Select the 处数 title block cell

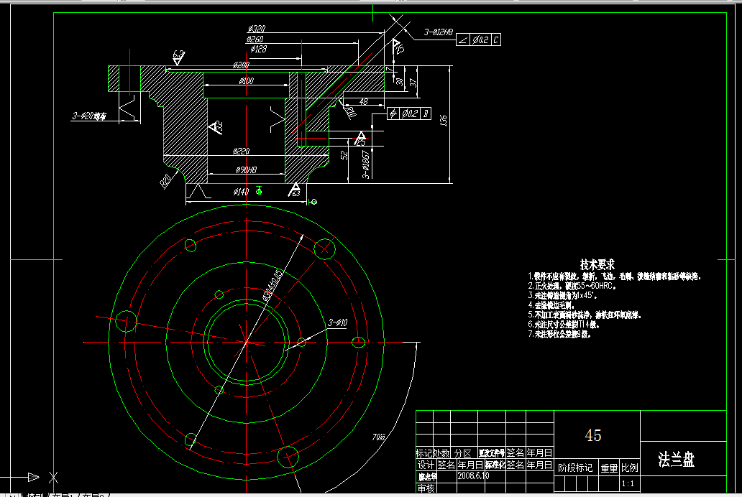[441, 453]
